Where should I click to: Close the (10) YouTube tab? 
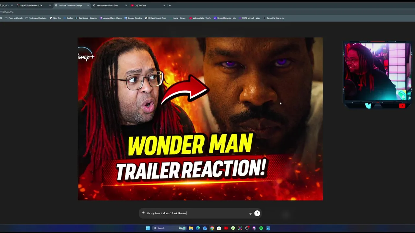164,6
